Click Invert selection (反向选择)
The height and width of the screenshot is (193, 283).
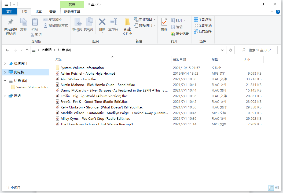(x=203, y=31)
